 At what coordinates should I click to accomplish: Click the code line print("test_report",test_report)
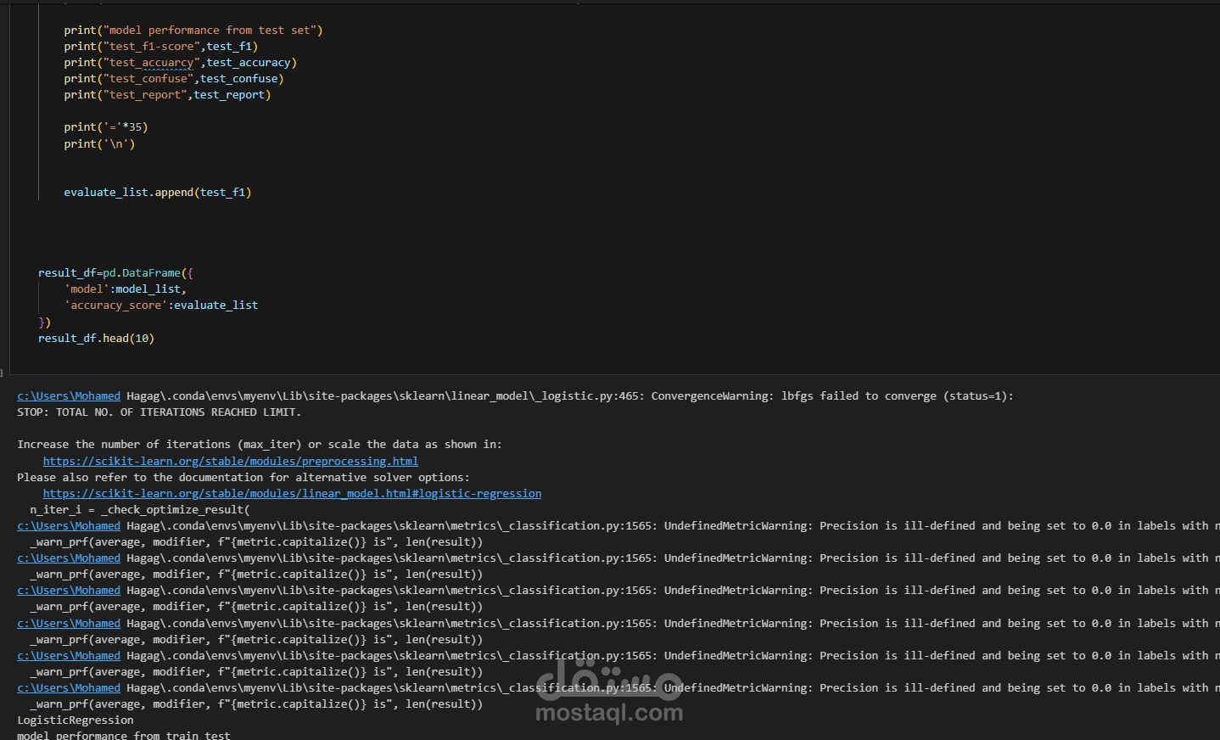click(x=167, y=94)
